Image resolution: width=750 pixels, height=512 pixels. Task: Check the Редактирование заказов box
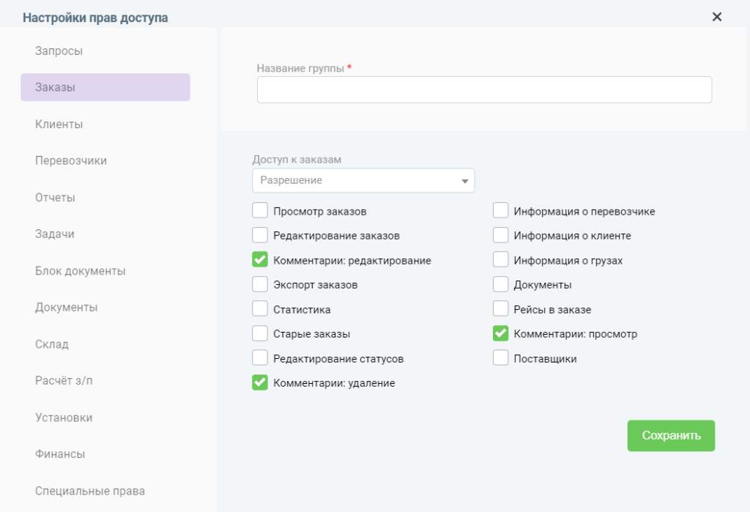[x=260, y=234]
